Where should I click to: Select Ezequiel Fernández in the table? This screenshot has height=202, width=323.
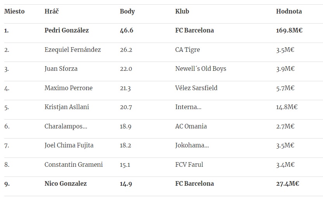(x=73, y=50)
